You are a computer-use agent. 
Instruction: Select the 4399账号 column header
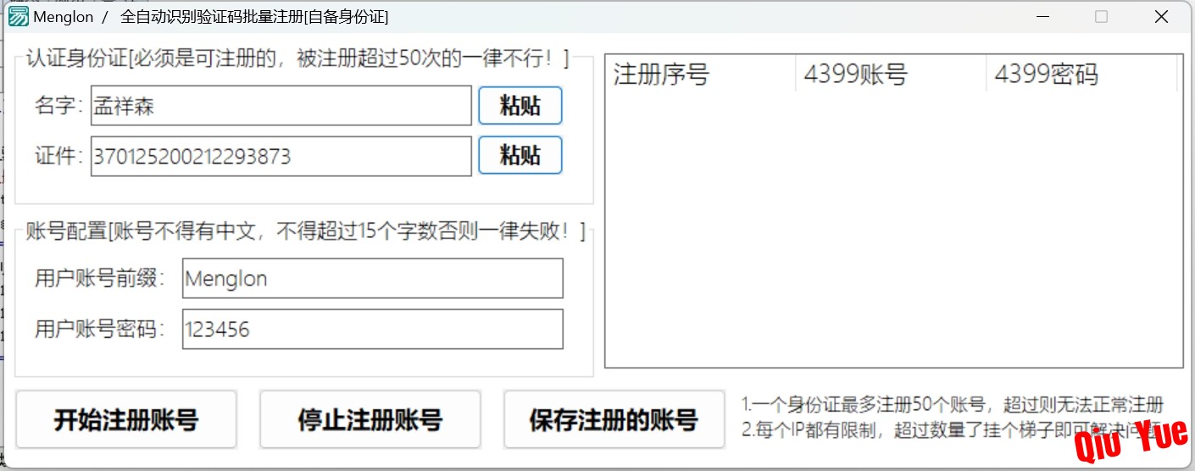[891, 75]
